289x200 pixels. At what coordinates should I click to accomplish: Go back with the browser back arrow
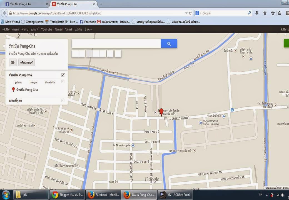point(4,13)
